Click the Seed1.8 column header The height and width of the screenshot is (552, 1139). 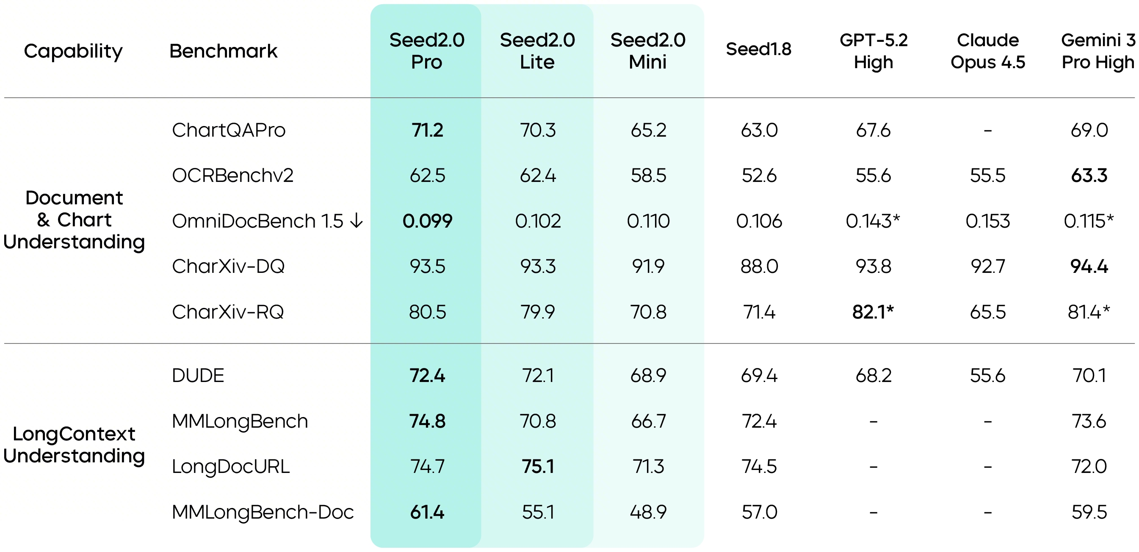point(758,49)
